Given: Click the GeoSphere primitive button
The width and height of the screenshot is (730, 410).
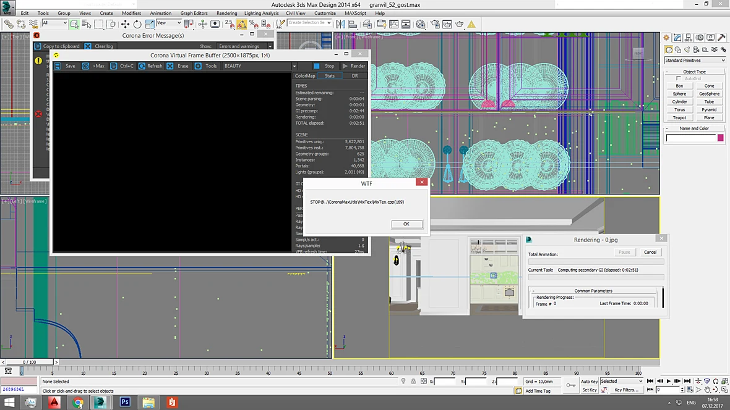Looking at the screenshot, I should pos(709,94).
